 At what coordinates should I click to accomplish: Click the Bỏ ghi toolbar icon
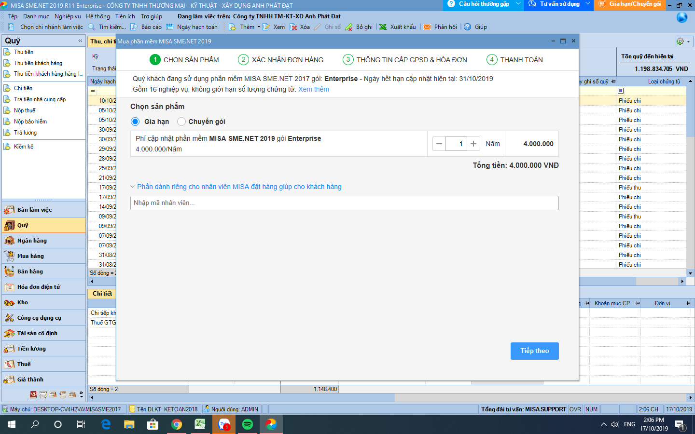tap(348, 27)
